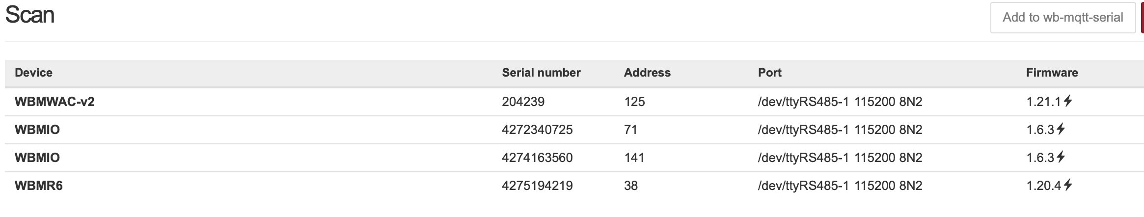Click serial number 4272340725
The width and height of the screenshot is (1144, 217).
pos(537,130)
